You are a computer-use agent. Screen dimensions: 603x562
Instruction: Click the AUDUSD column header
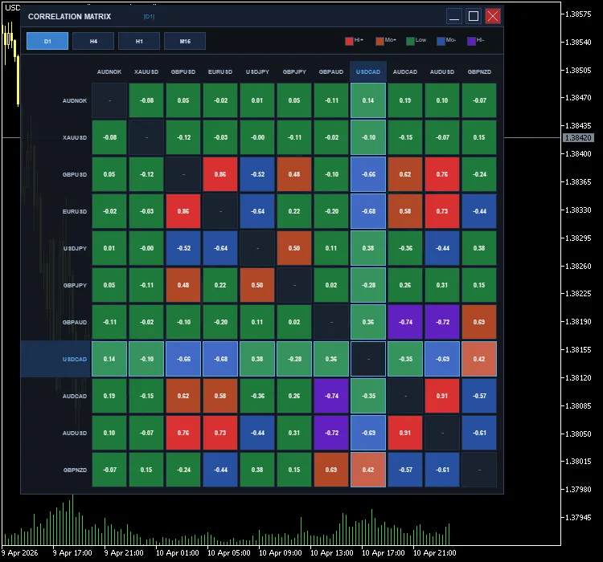[442, 71]
